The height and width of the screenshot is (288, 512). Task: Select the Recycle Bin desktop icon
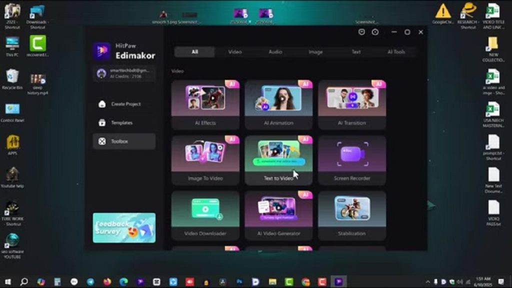pyautogui.click(x=12, y=79)
